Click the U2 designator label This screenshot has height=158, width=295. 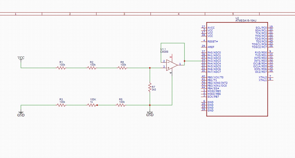pos(237,18)
